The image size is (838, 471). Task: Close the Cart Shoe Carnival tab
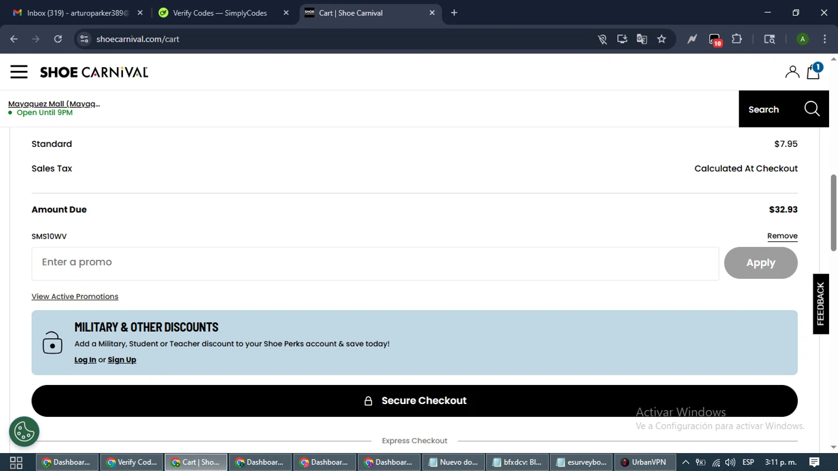tap(432, 13)
